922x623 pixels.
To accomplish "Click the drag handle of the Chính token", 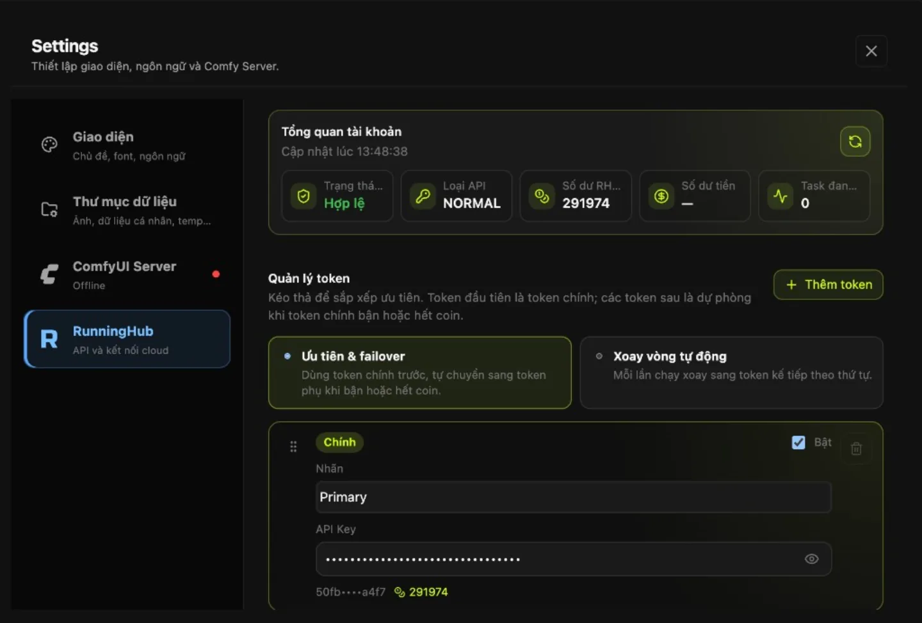I will (293, 446).
